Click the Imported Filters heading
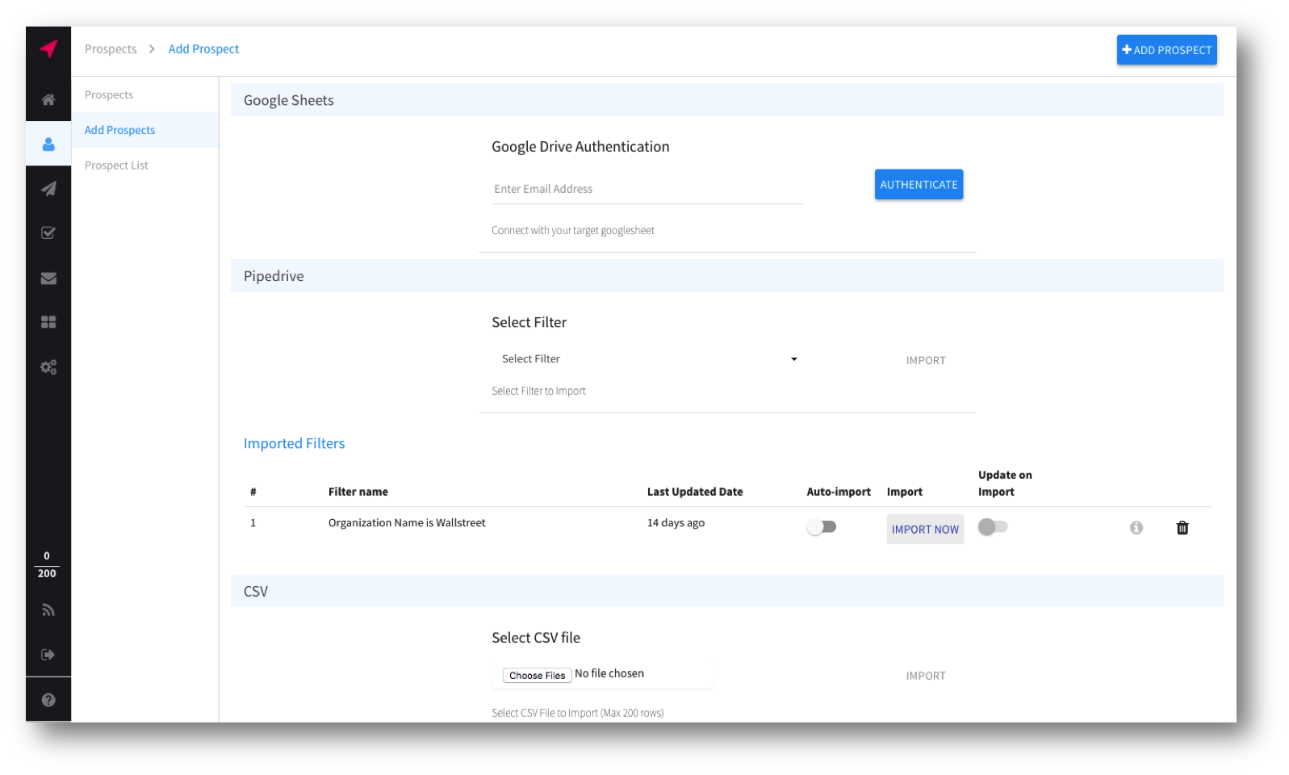This screenshot has width=1289, height=775. pyautogui.click(x=294, y=443)
